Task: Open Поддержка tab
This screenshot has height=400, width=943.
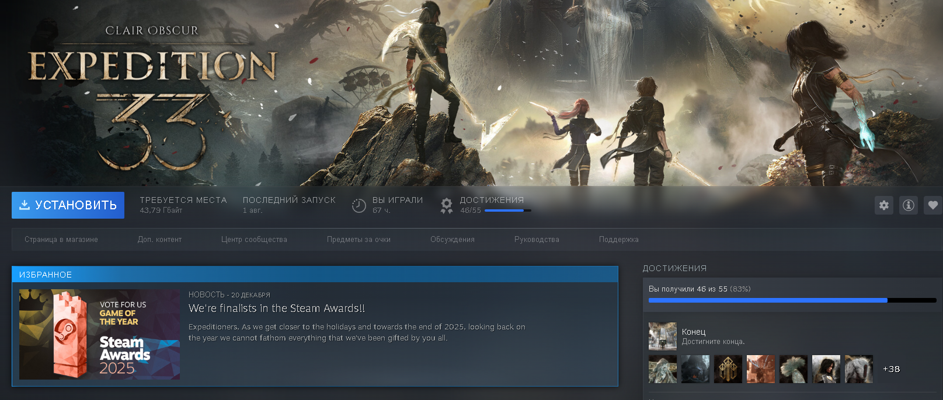Action: pyautogui.click(x=619, y=240)
